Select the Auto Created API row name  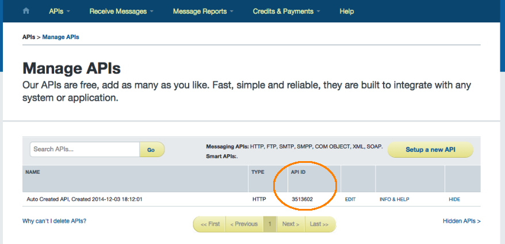click(85, 199)
